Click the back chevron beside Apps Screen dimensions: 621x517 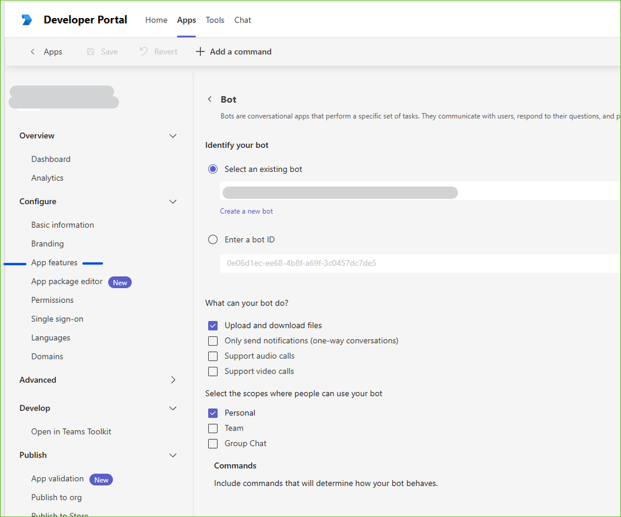click(x=33, y=52)
